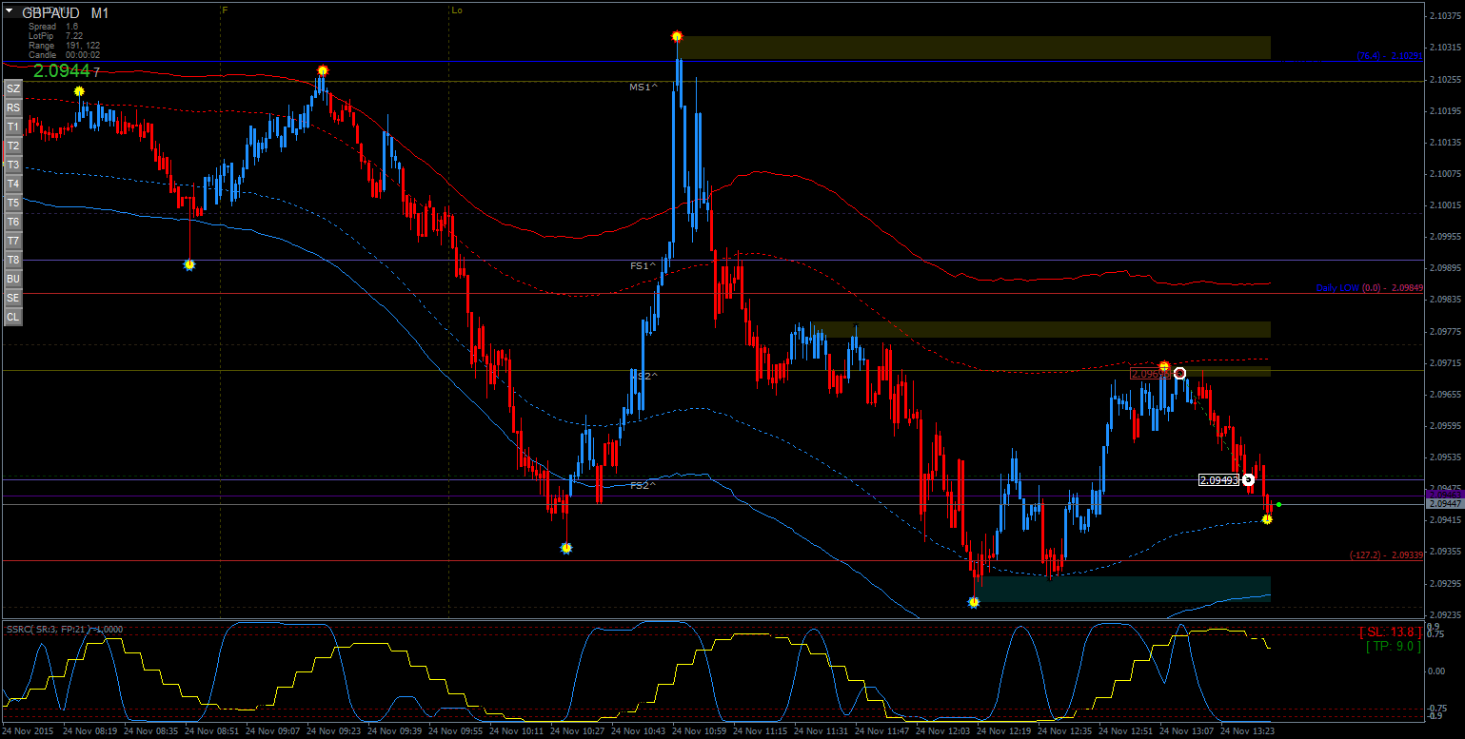Click the large green 2.0944 price display
The height and width of the screenshot is (739, 1465).
click(x=62, y=70)
